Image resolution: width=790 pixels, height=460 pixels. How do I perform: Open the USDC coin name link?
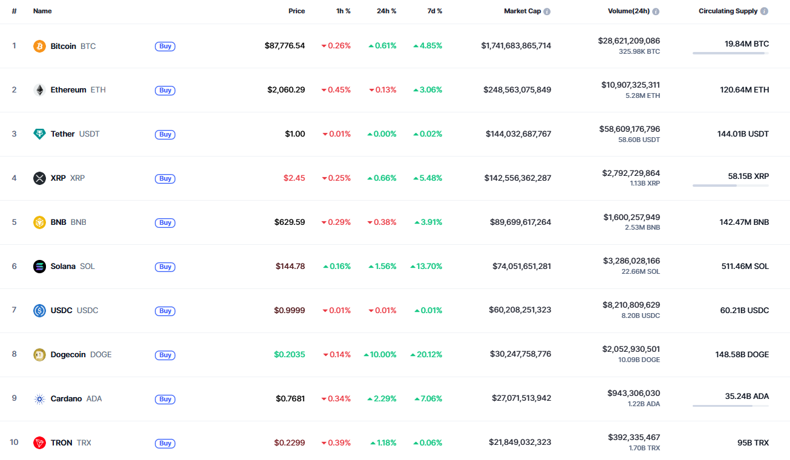(62, 311)
